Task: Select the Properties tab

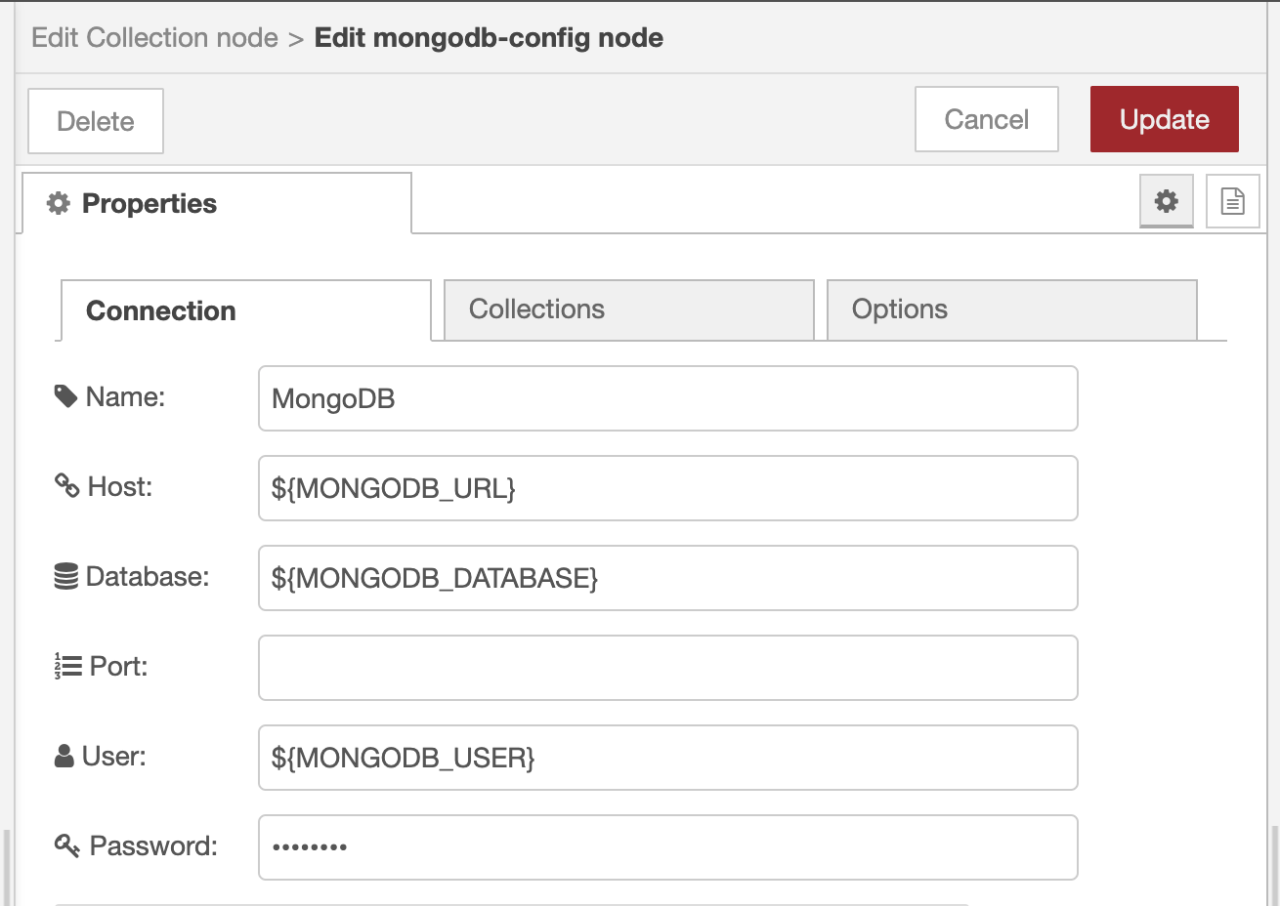Action: [x=217, y=203]
